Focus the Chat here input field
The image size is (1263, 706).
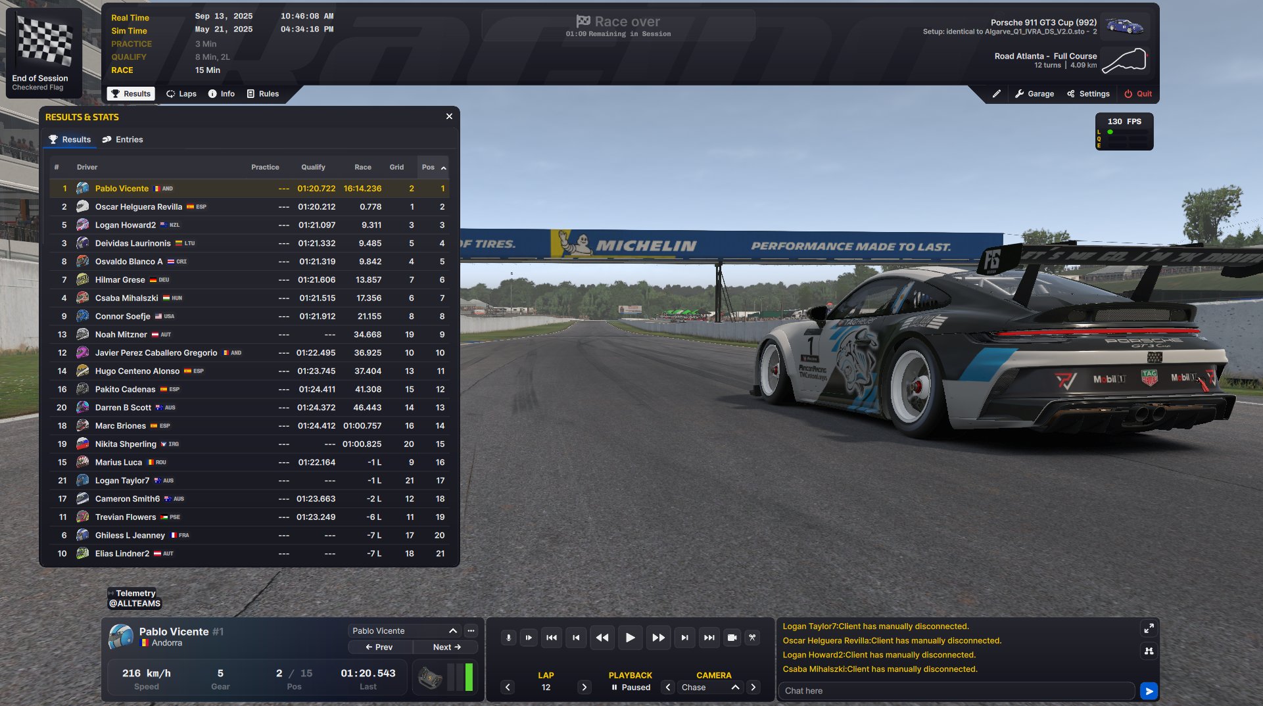(957, 691)
